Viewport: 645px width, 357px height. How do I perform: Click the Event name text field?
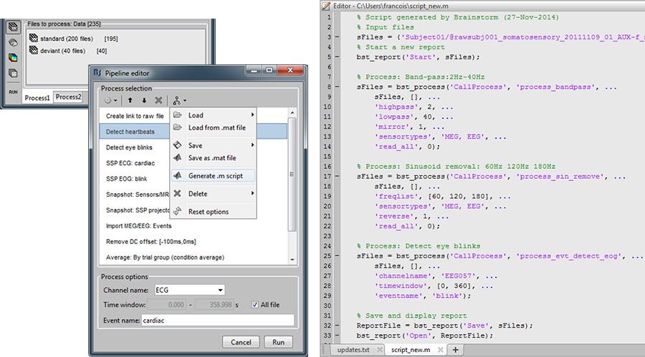click(x=217, y=321)
